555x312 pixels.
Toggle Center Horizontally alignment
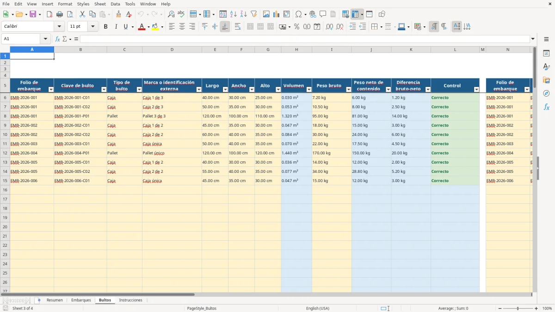(182, 27)
